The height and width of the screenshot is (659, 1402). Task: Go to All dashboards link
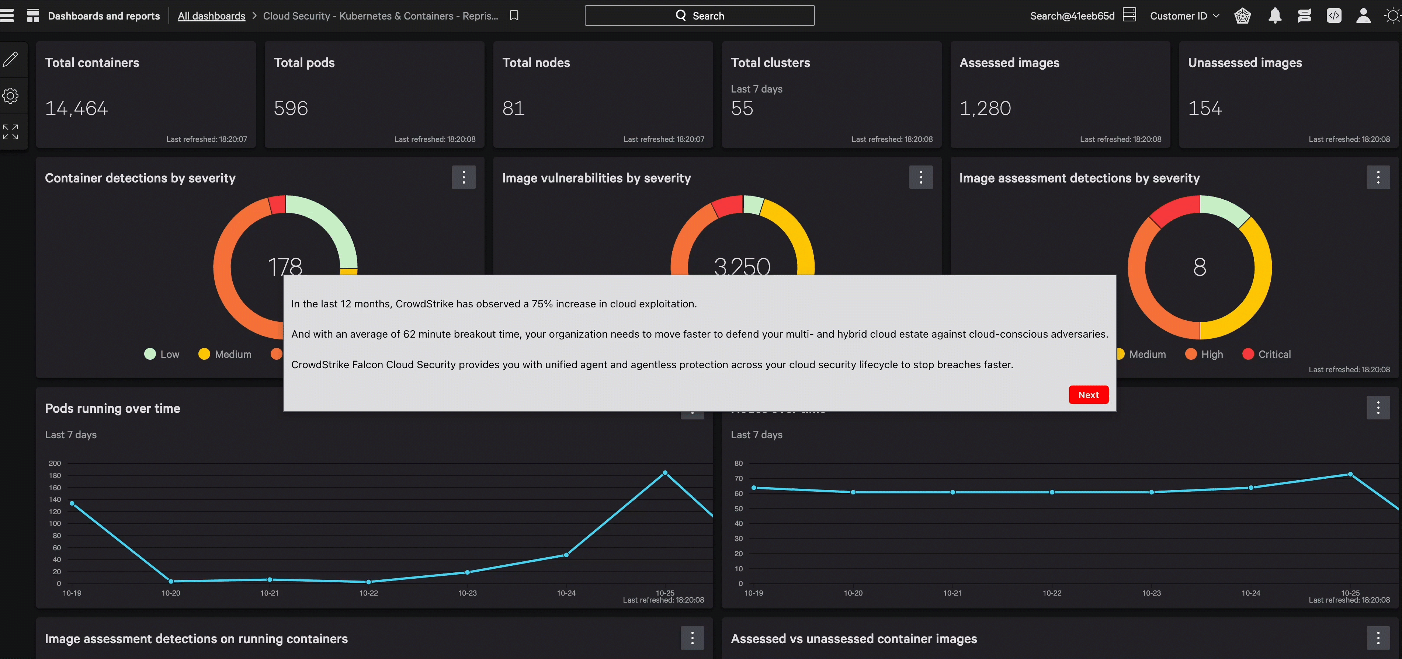211,16
